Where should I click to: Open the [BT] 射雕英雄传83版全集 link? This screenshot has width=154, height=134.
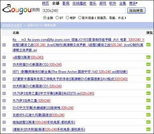click(70, 72)
